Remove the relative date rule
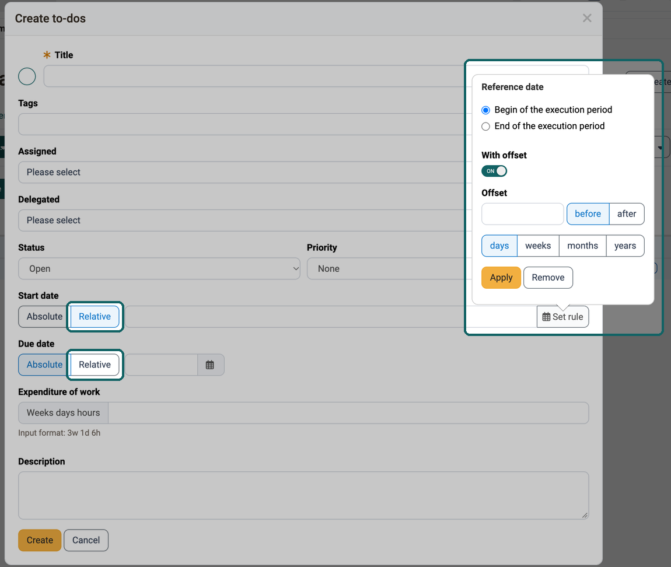The height and width of the screenshot is (567, 671). click(x=548, y=277)
